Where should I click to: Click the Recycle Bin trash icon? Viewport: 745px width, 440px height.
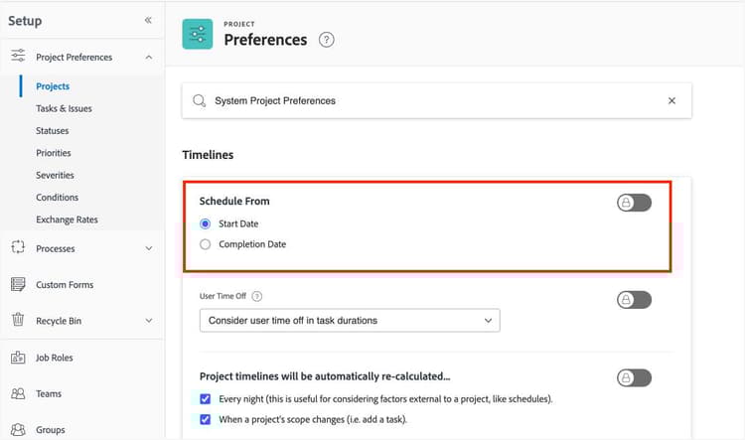coord(18,321)
